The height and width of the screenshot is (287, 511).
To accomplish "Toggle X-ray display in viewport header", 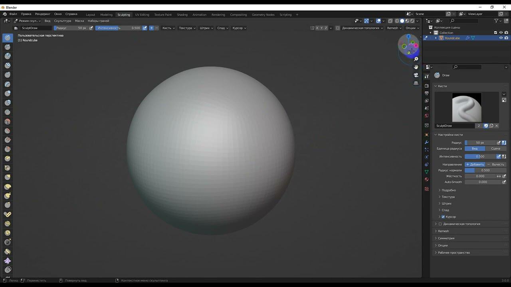I will coord(391,21).
